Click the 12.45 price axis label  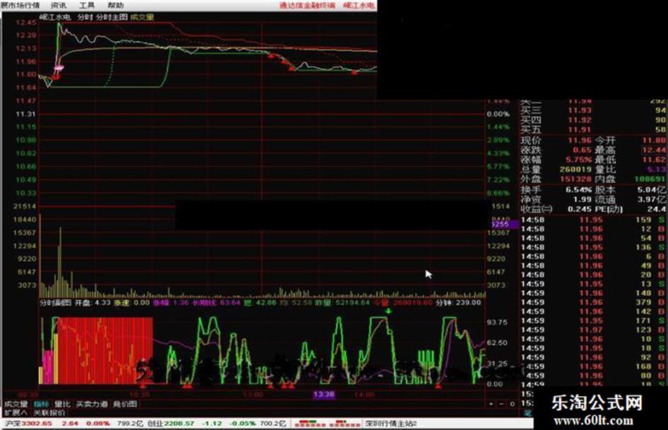click(x=26, y=23)
